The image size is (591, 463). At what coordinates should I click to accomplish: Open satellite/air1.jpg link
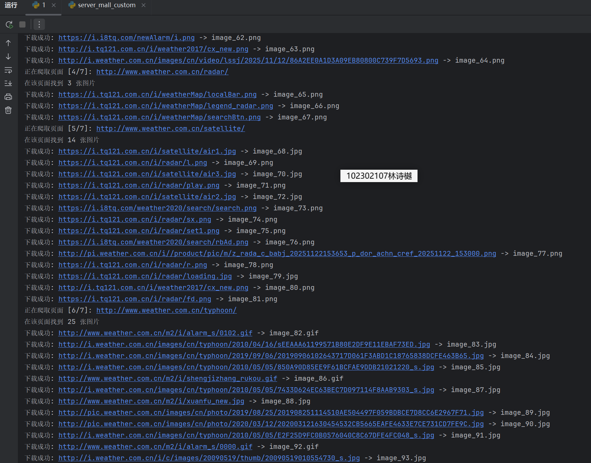[x=147, y=151]
